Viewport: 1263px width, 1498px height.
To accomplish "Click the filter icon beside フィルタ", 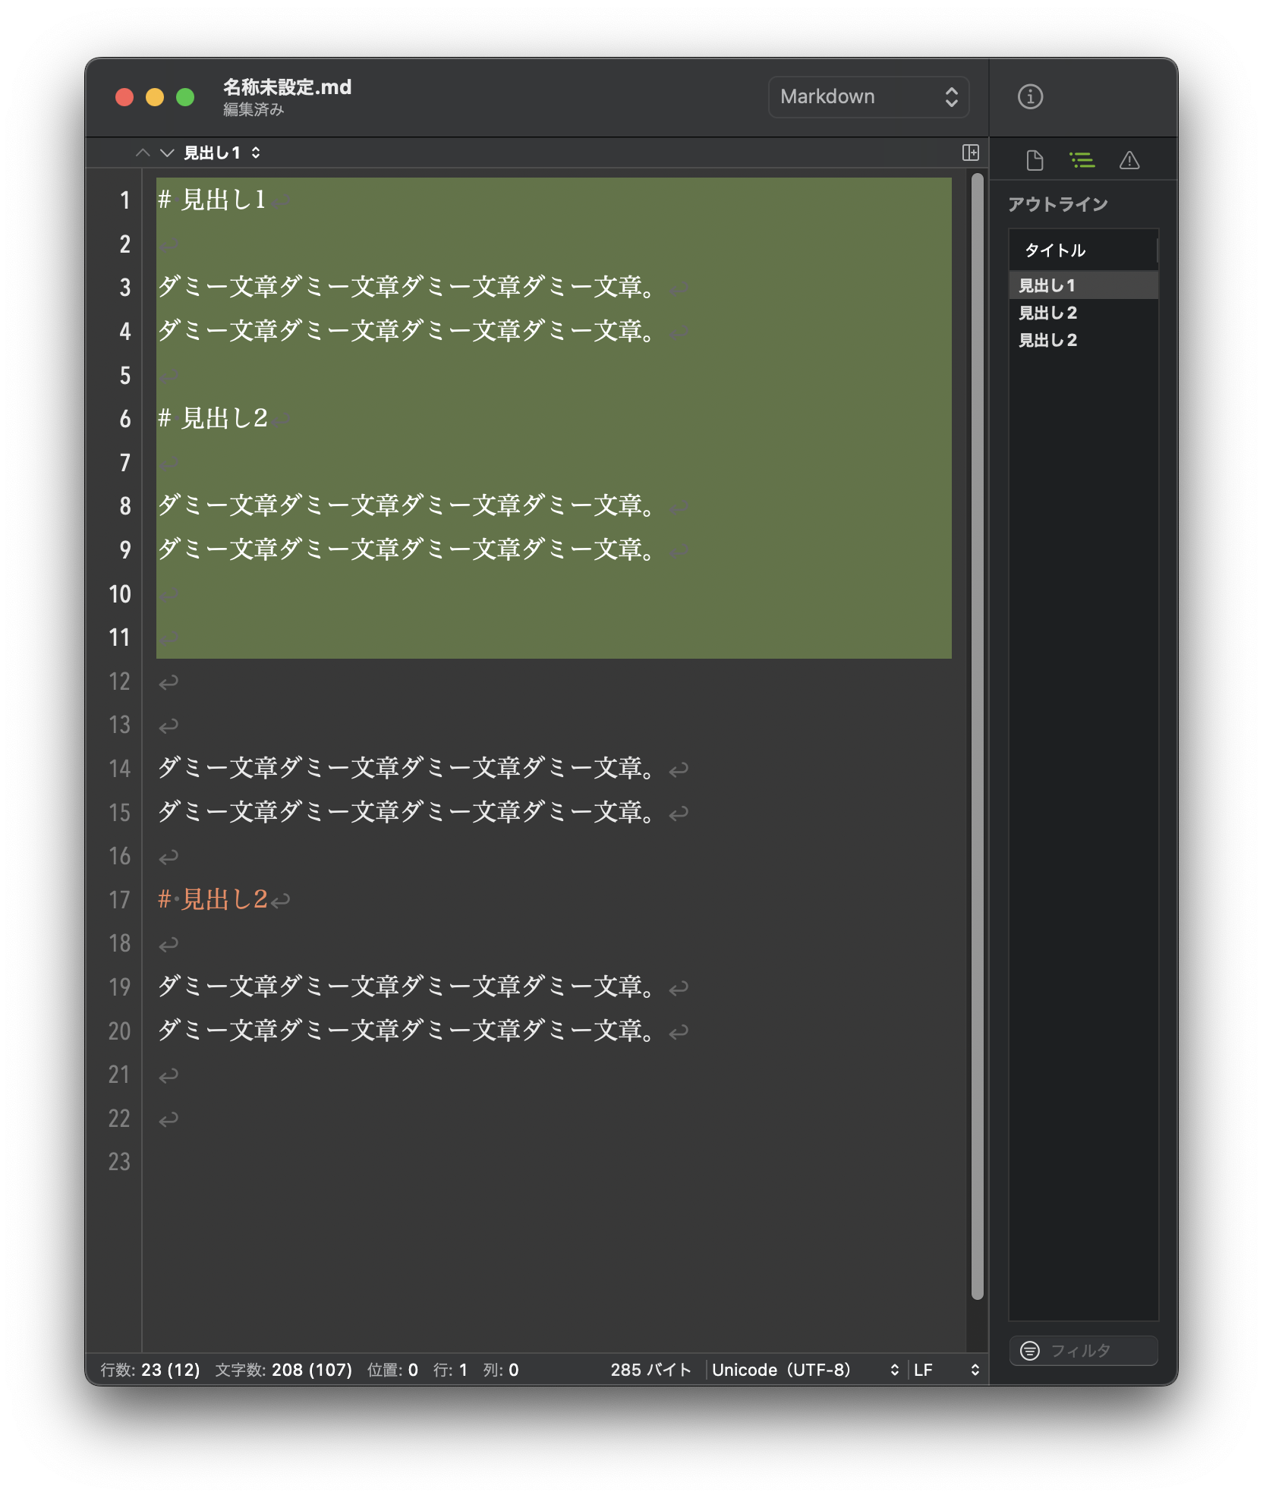I will tap(1030, 1351).
